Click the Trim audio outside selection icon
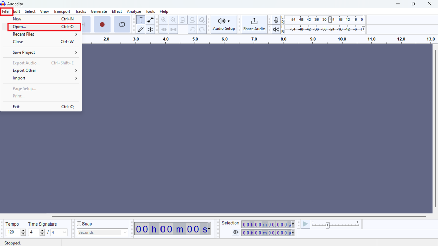This screenshot has width=438, height=246. 164,29
